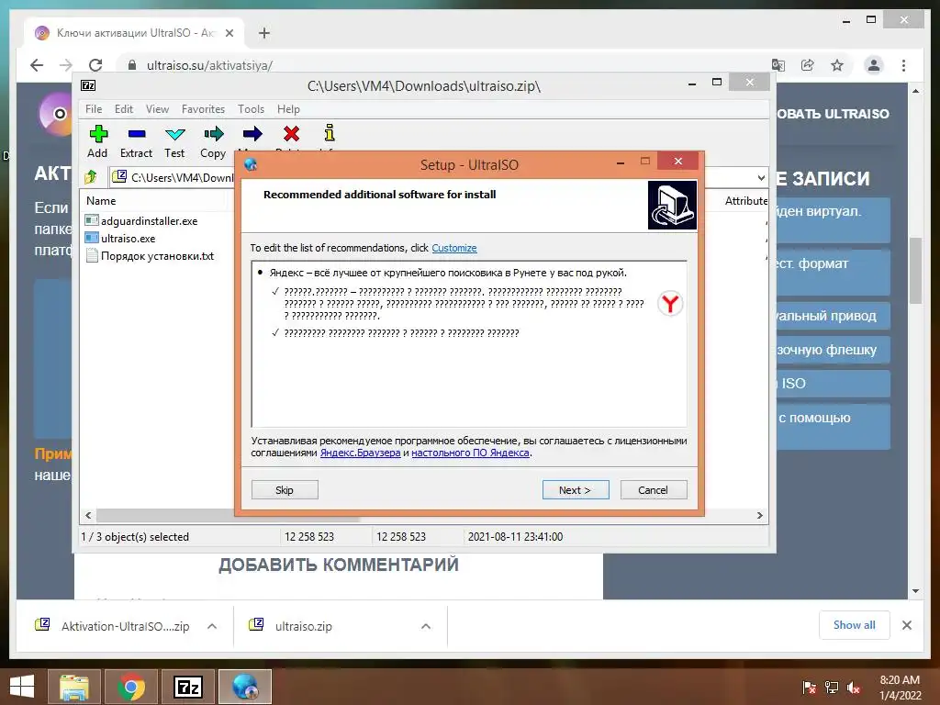Go up one folder level in 7-Zip
Image resolution: width=940 pixels, height=705 pixels.
tap(91, 177)
